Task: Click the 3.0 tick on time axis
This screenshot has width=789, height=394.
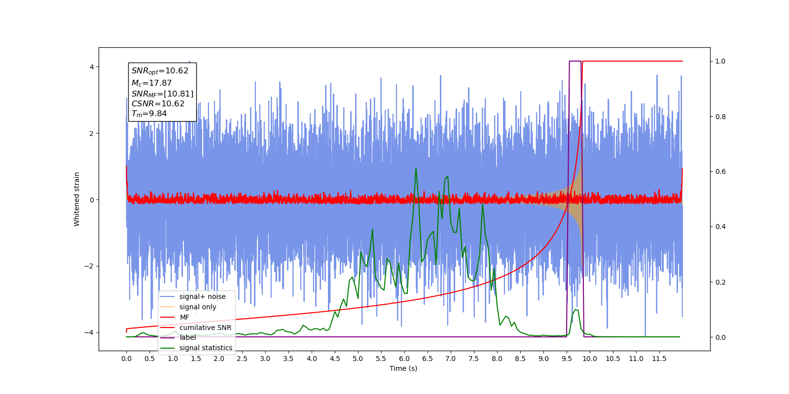Action: pyautogui.click(x=265, y=359)
